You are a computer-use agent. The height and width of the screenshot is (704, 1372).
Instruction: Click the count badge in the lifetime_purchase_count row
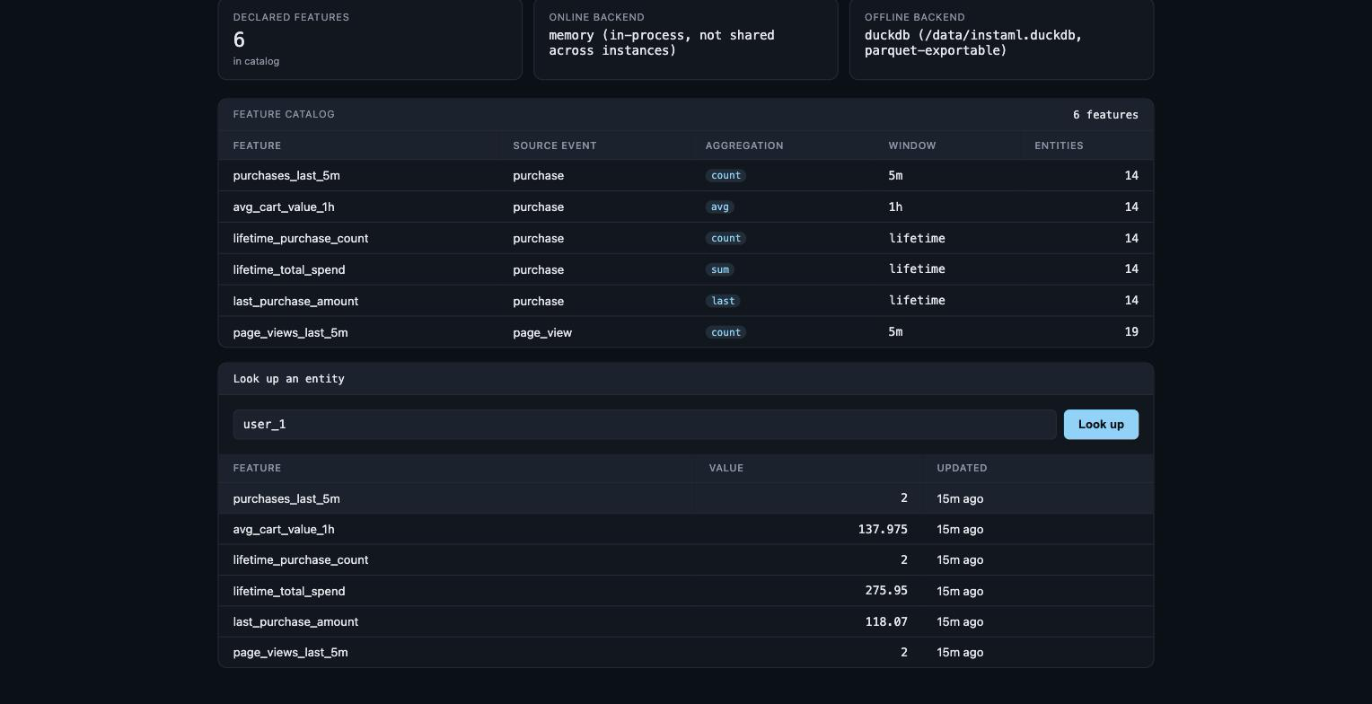[726, 238]
